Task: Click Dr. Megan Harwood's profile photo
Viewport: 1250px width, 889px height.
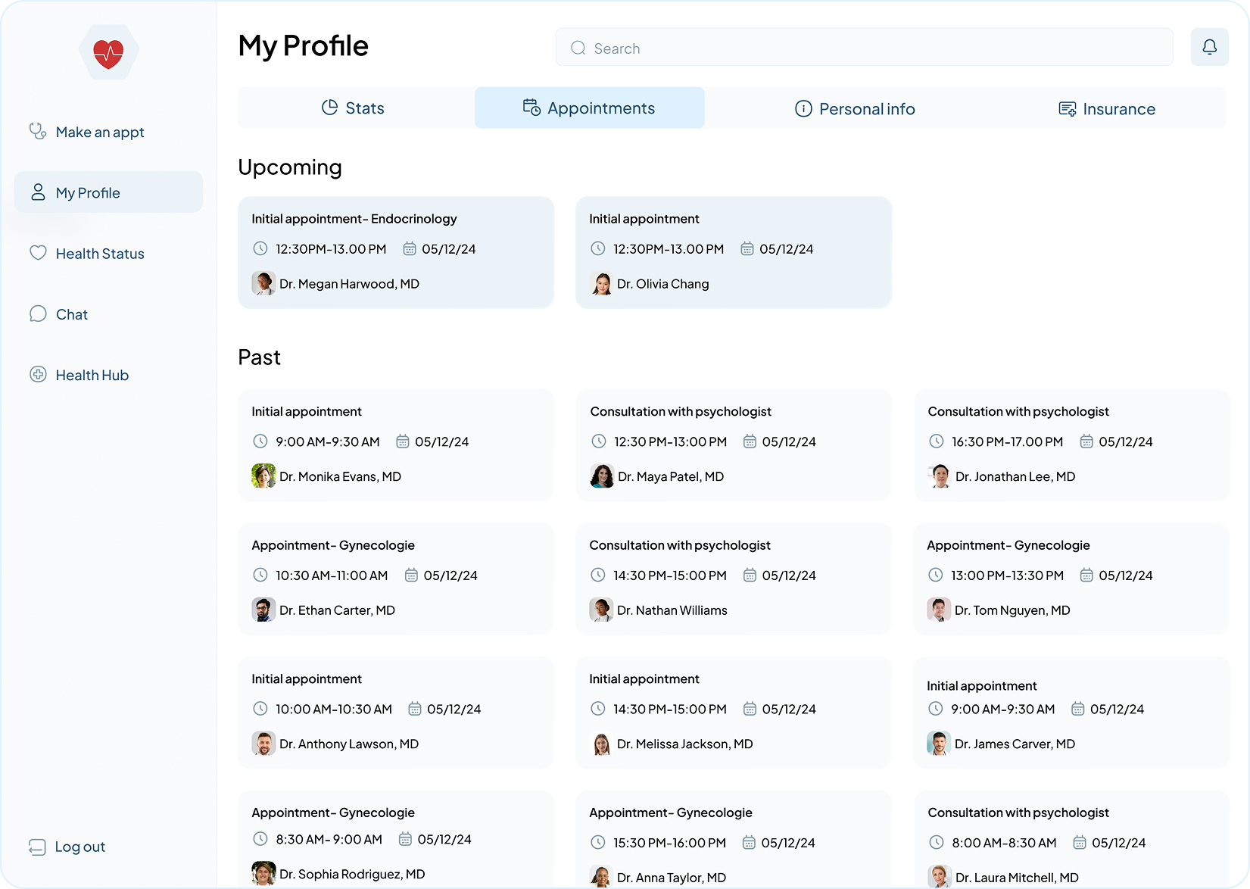Action: [263, 283]
